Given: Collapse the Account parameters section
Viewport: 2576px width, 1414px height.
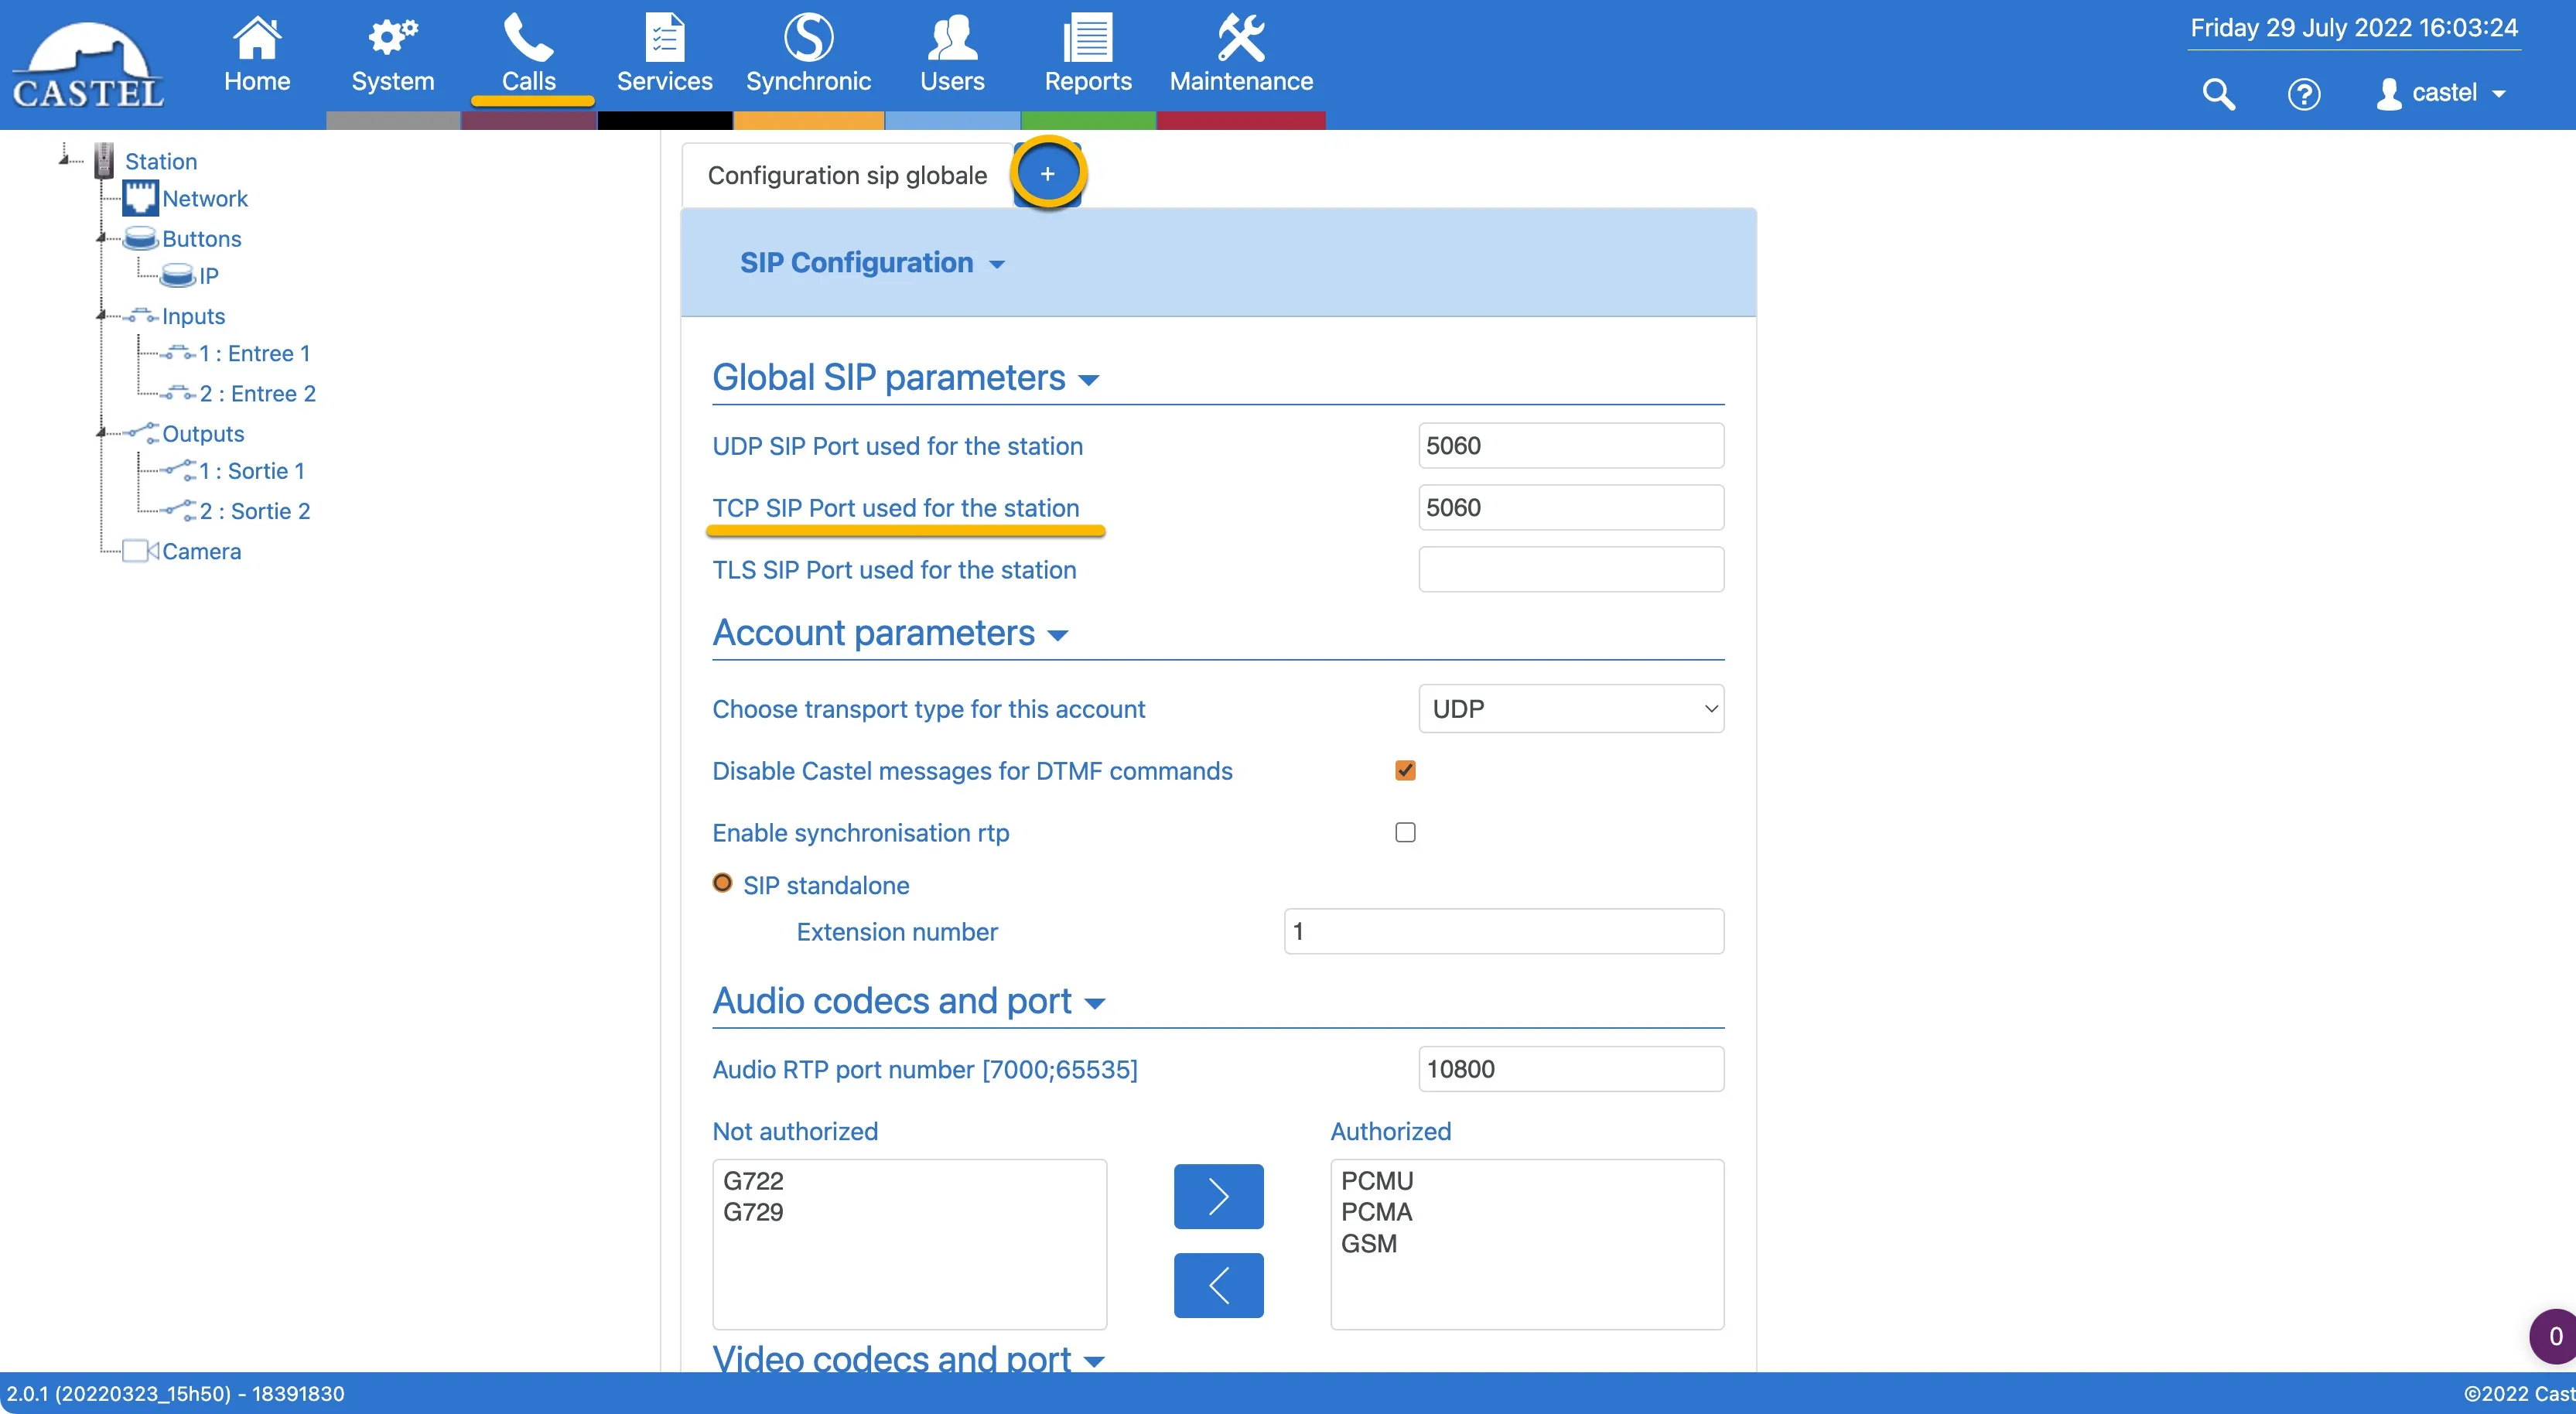Looking at the screenshot, I should 890,634.
